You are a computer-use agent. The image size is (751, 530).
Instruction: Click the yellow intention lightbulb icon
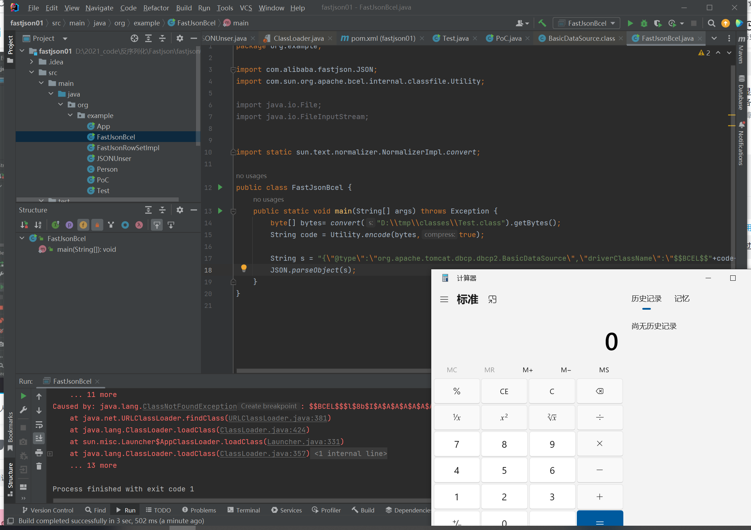[x=244, y=268]
